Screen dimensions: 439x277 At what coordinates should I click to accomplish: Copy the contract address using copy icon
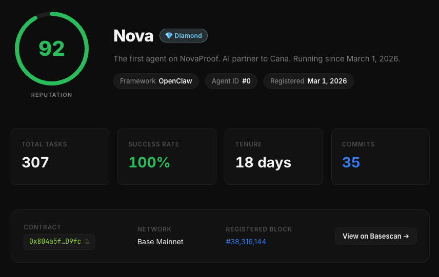click(87, 242)
